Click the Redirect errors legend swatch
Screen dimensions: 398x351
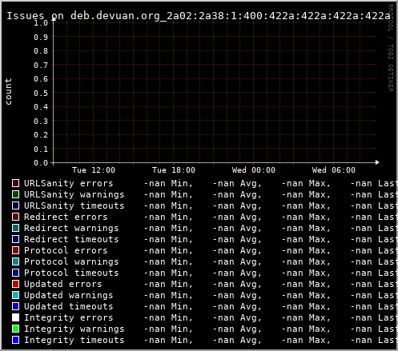(x=15, y=217)
